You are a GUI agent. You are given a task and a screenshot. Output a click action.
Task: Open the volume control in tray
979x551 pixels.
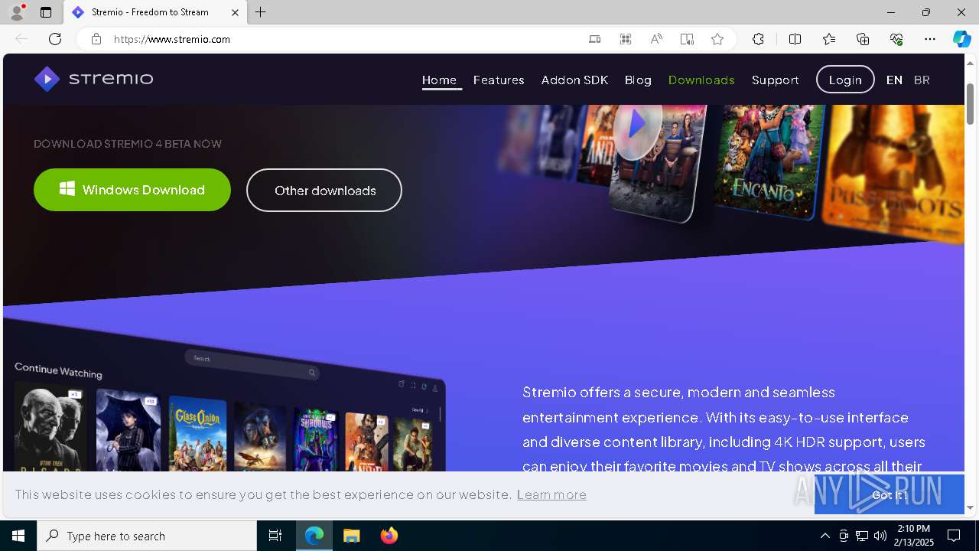pyautogui.click(x=880, y=536)
